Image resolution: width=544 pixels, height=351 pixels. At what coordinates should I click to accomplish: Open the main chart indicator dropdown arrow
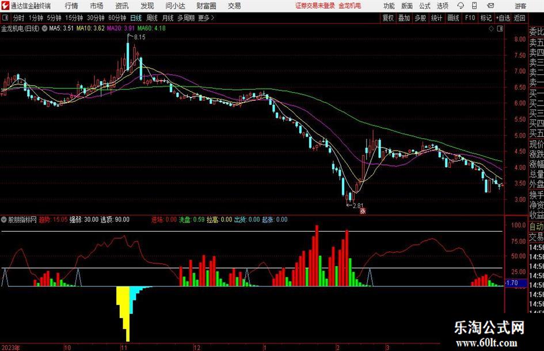coord(44,28)
